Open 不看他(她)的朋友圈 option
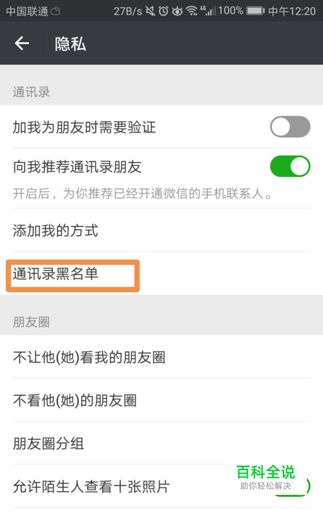The height and width of the screenshot is (511, 323). pyautogui.click(x=161, y=400)
